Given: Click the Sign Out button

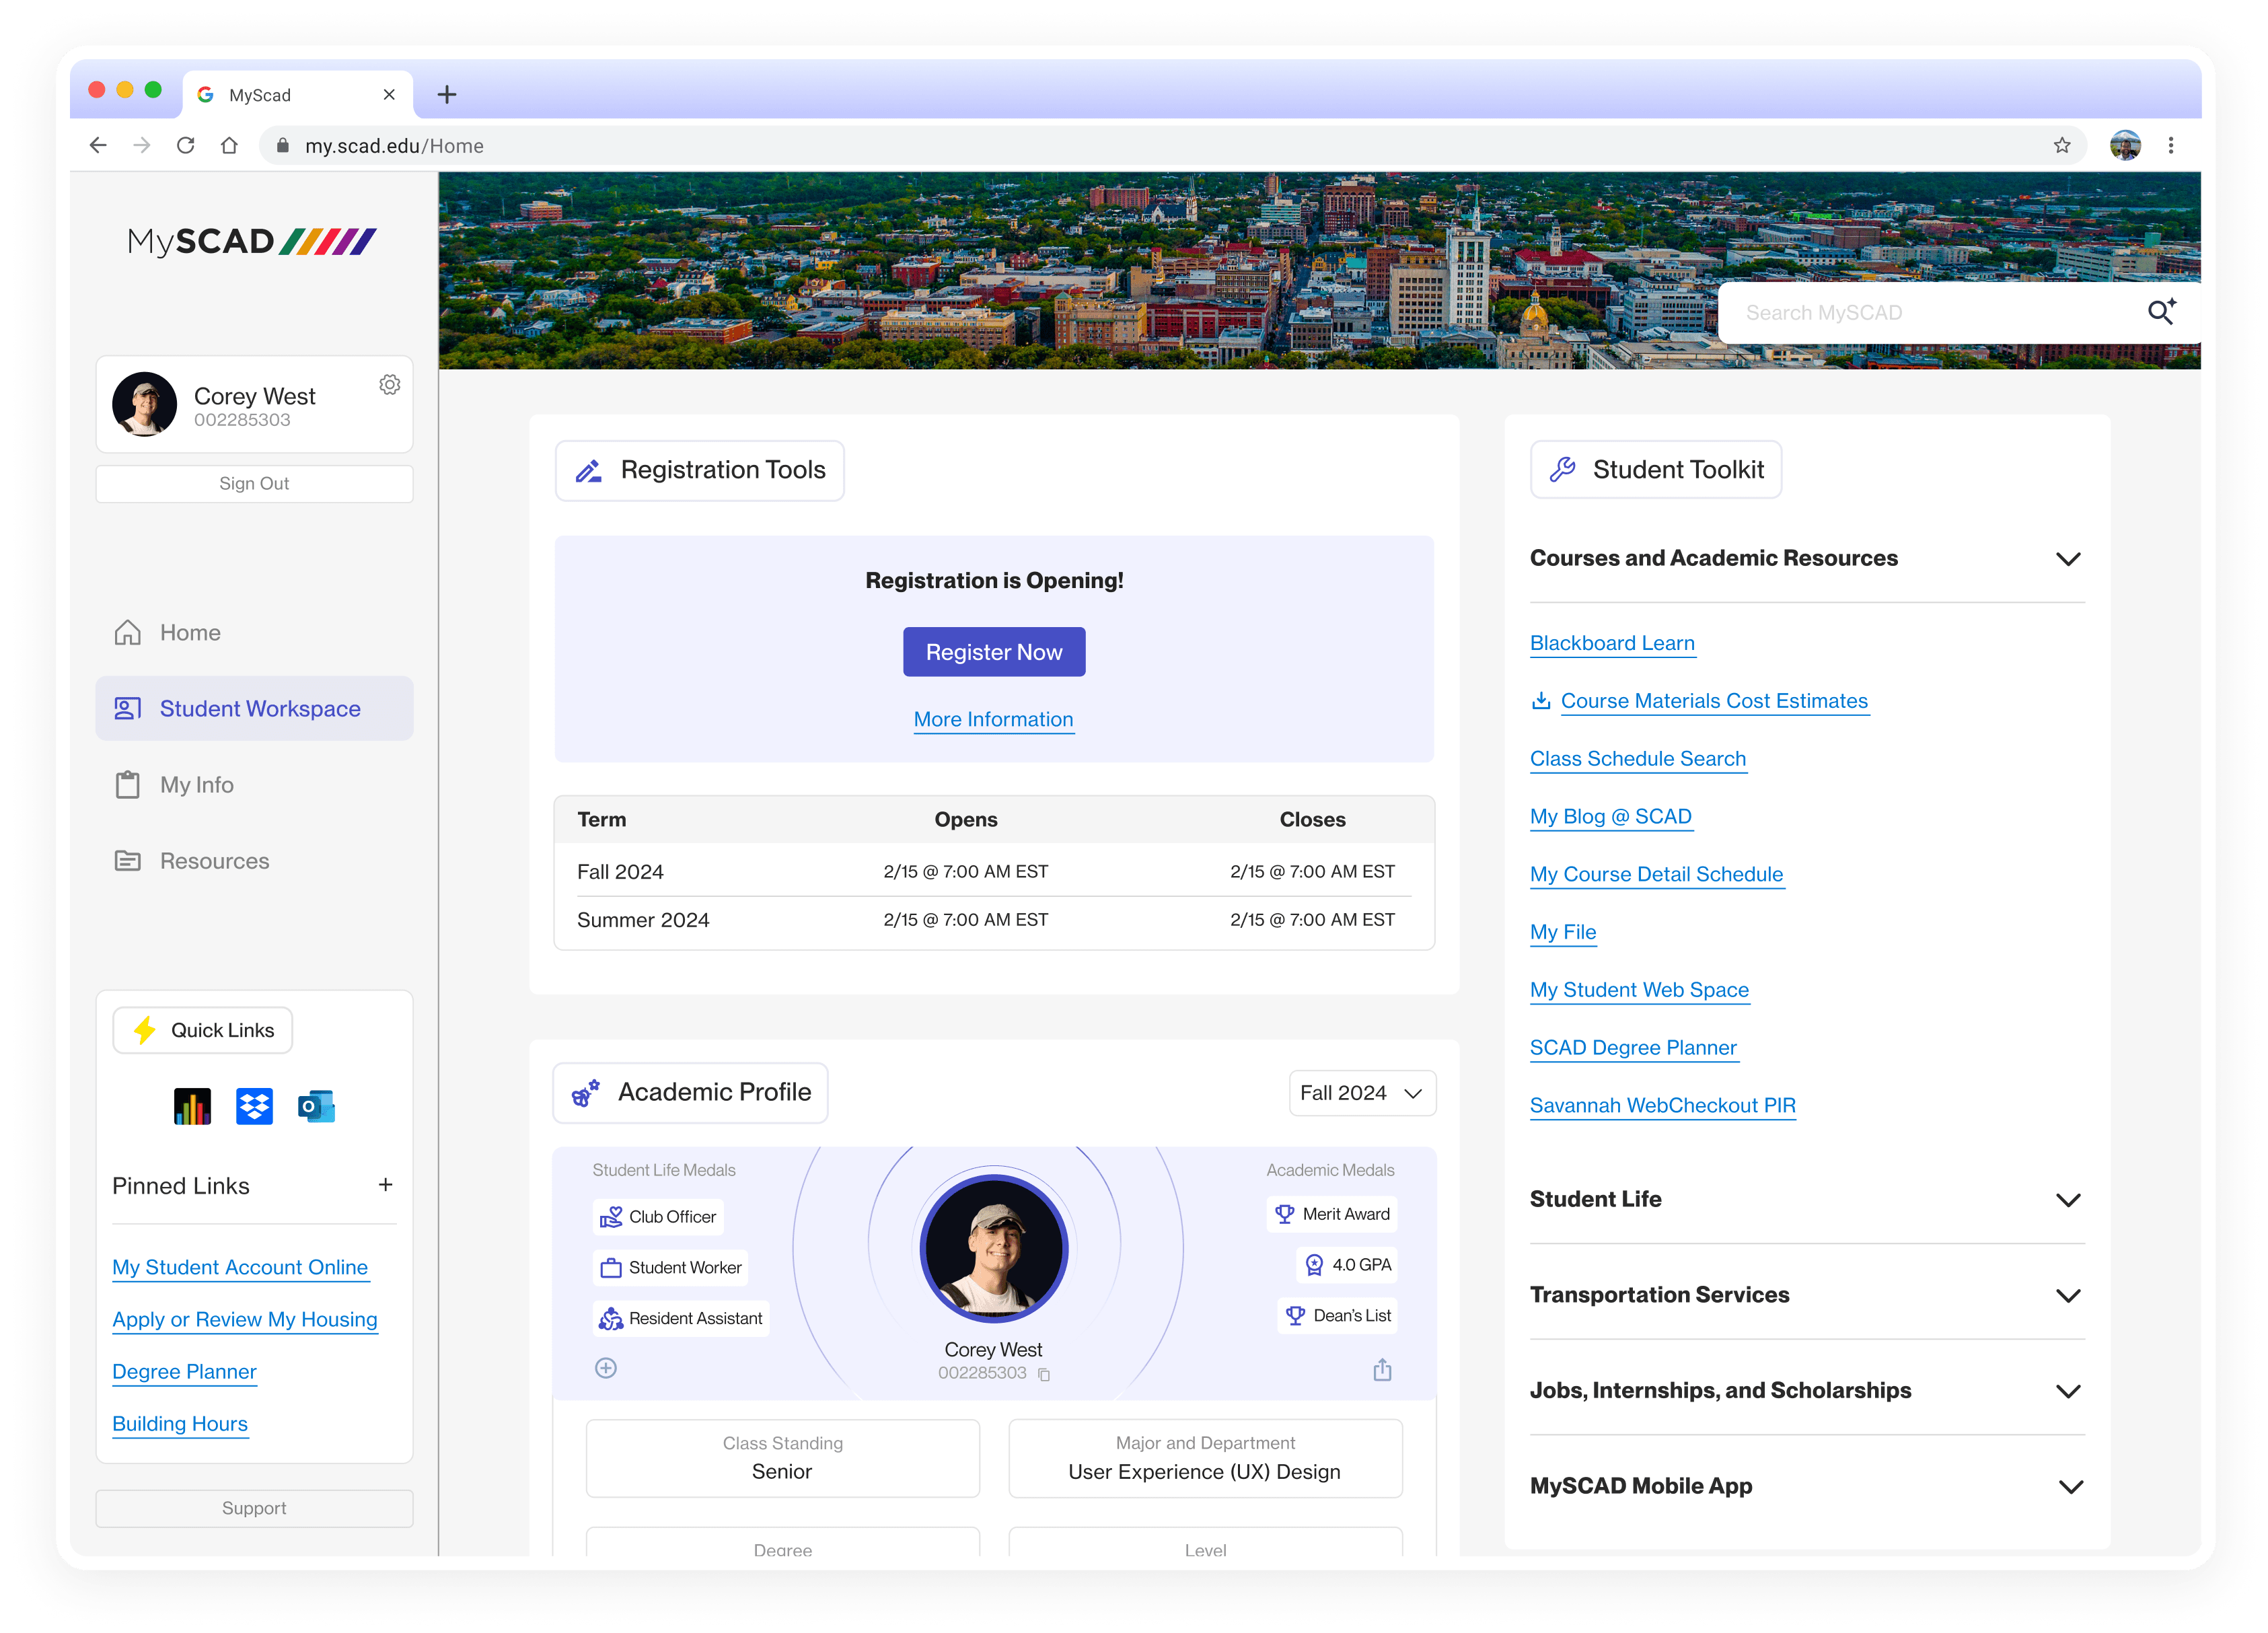Looking at the screenshot, I should point(254,484).
